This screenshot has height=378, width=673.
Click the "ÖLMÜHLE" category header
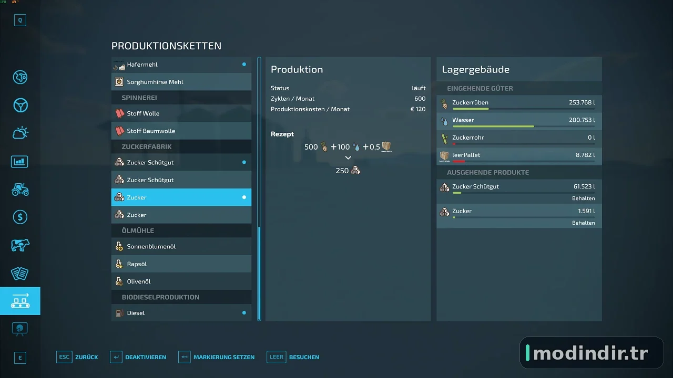coord(138,230)
